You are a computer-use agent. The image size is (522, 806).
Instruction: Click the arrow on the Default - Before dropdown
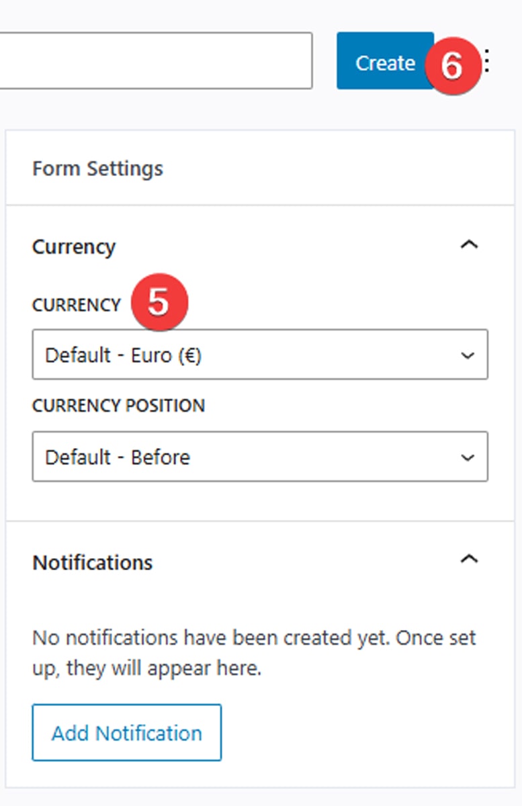468,457
